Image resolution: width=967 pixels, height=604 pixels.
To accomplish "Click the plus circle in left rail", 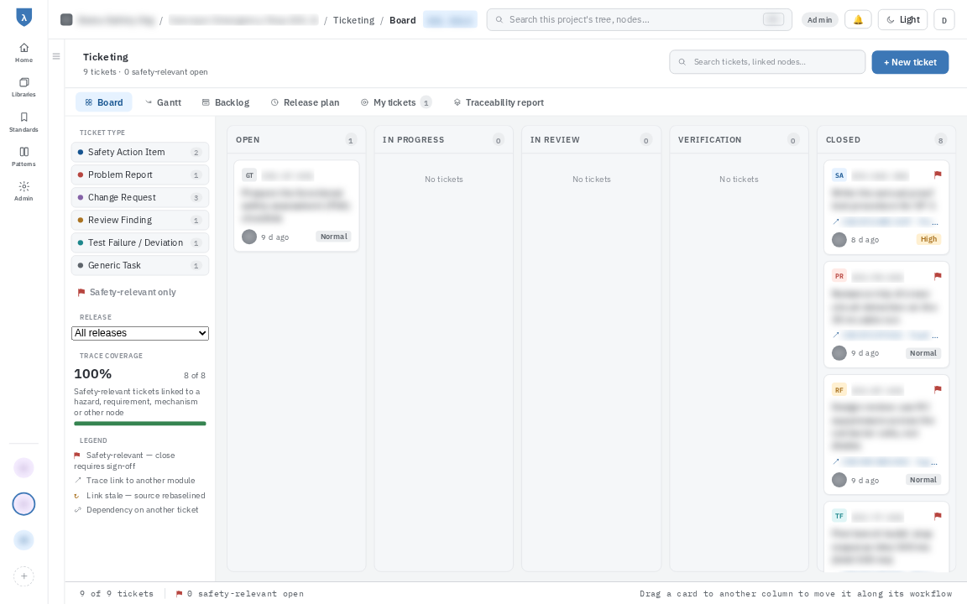I will pos(24,576).
